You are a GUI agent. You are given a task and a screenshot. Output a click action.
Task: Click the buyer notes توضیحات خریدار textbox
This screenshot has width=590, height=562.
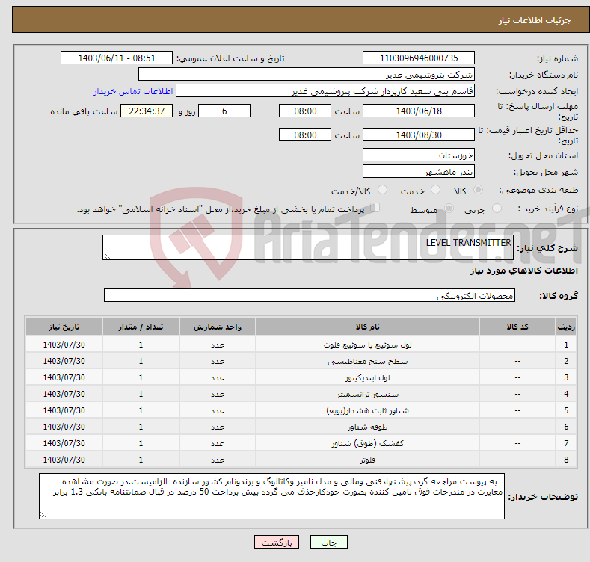pos(271,496)
